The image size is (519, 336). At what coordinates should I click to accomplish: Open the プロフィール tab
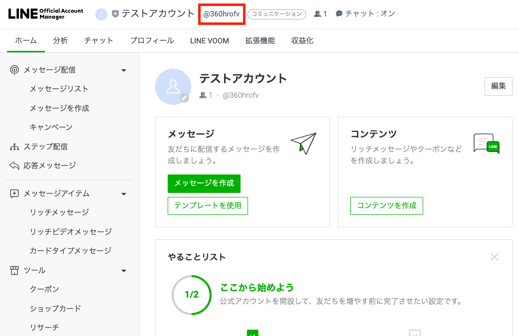point(152,41)
